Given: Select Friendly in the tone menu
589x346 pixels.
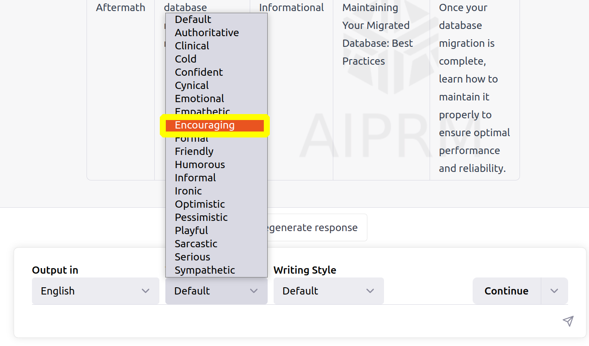Looking at the screenshot, I should pyautogui.click(x=194, y=151).
